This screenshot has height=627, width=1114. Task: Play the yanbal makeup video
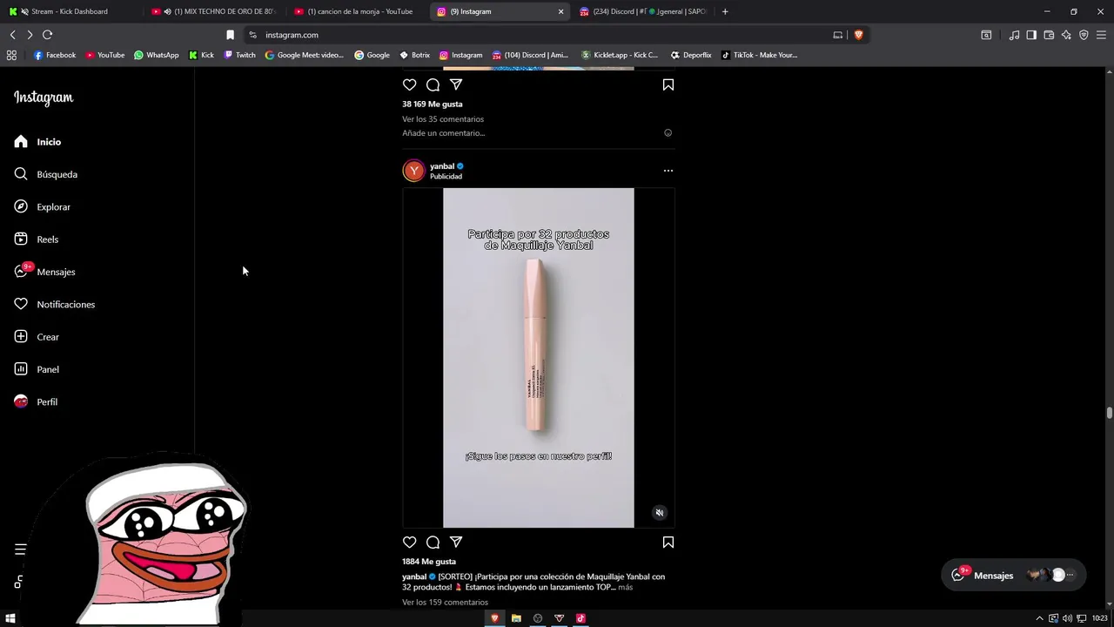539,358
